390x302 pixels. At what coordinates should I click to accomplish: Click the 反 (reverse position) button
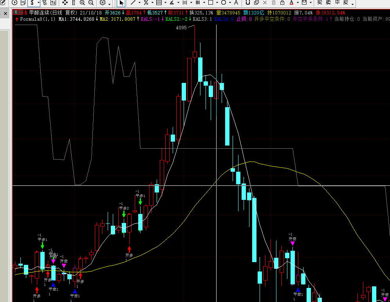pos(346,2)
